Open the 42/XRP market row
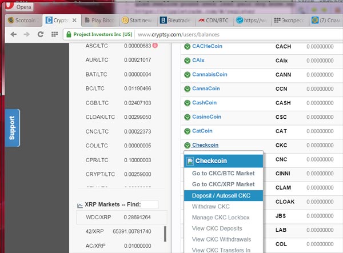 119,231
